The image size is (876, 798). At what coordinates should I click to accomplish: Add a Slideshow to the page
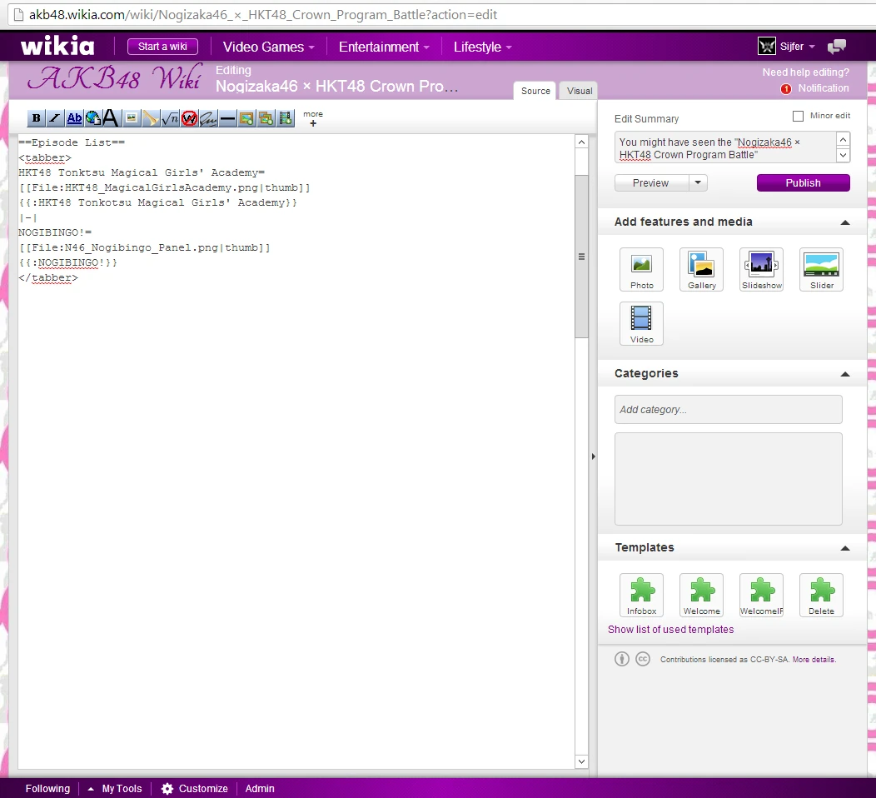761,269
